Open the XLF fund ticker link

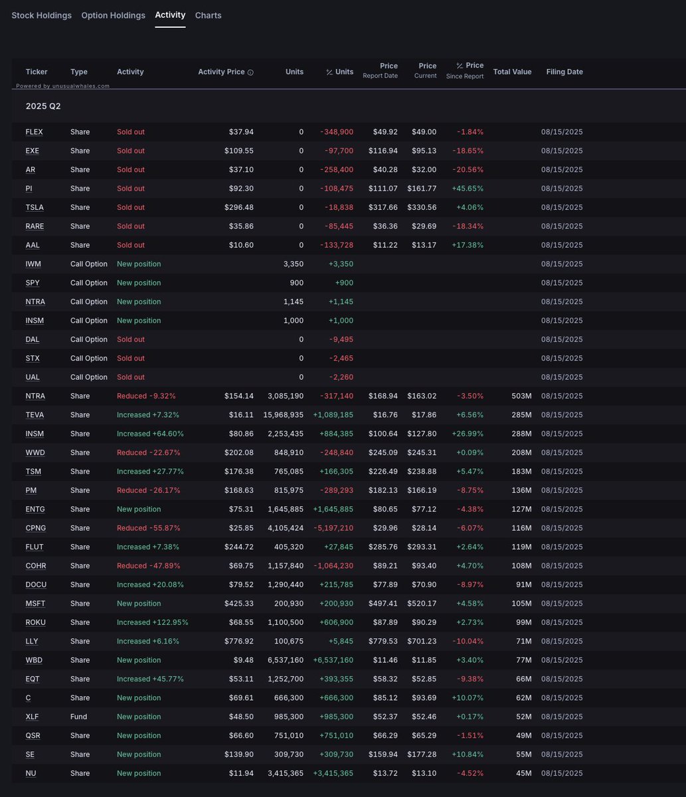click(x=33, y=717)
